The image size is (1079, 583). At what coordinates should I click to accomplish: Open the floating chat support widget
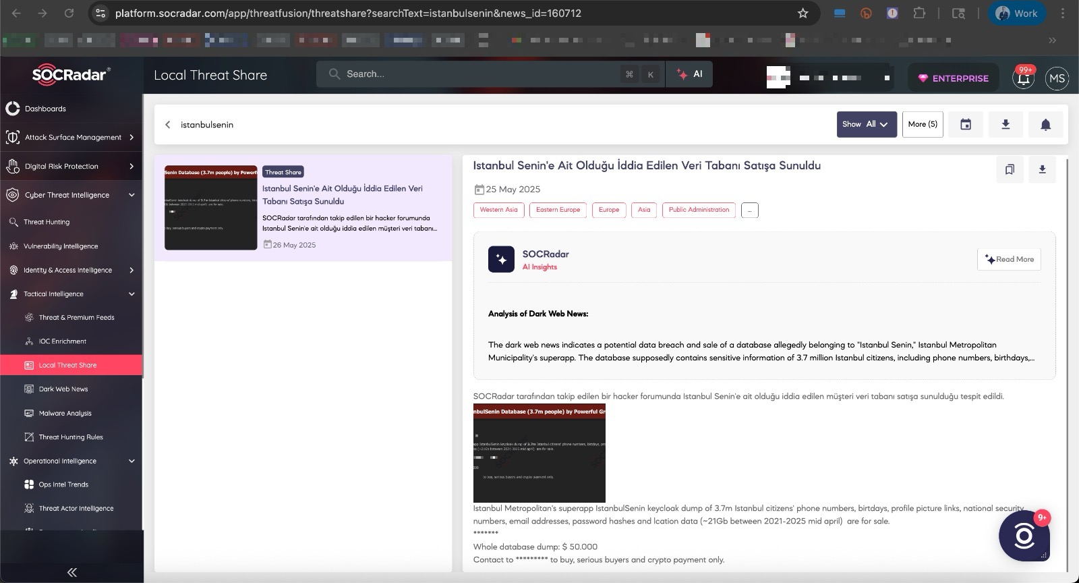(x=1024, y=536)
